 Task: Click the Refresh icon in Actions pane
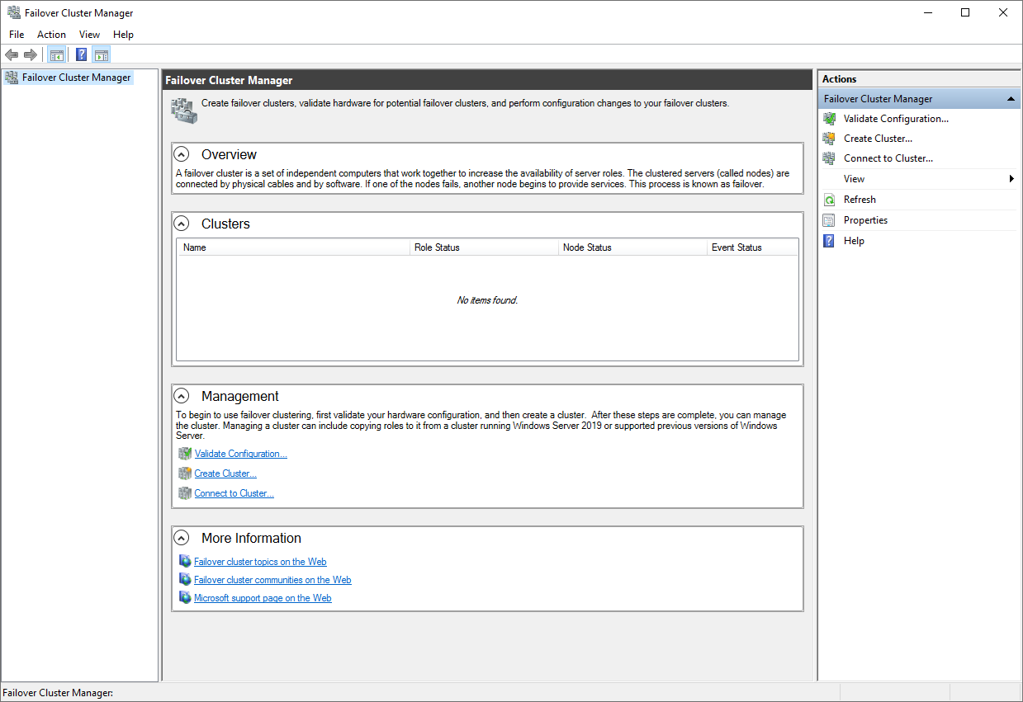click(829, 200)
